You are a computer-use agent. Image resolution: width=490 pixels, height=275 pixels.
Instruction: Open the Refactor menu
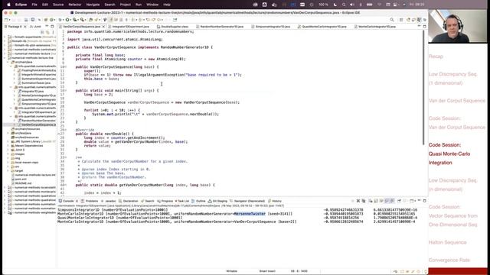(x=75, y=5)
